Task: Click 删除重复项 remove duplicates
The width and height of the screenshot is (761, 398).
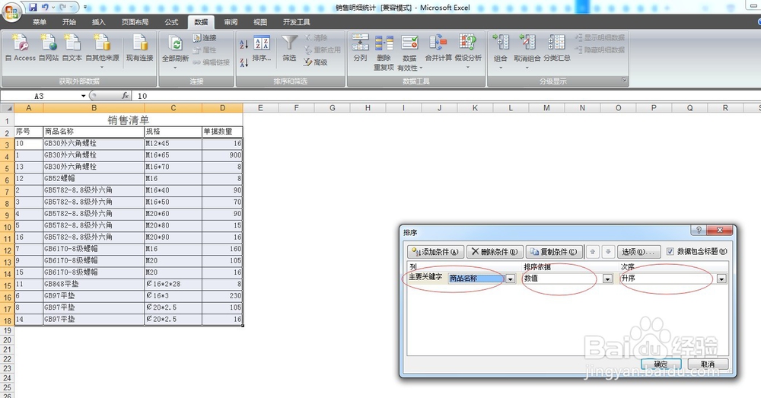Action: [x=384, y=53]
